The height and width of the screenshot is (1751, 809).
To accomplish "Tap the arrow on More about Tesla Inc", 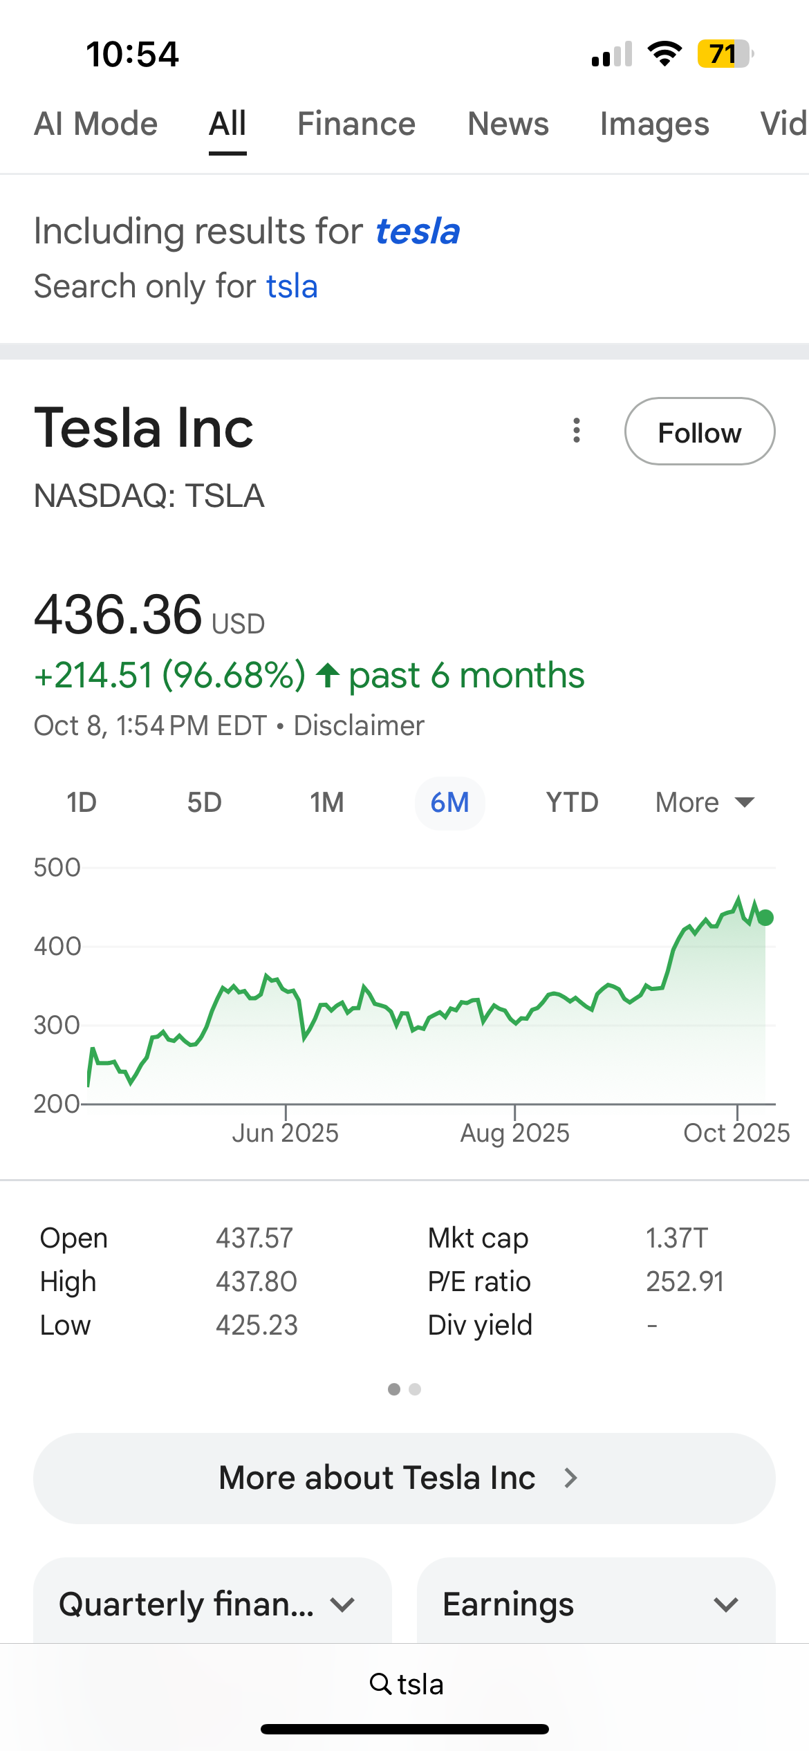I will pos(570,1478).
